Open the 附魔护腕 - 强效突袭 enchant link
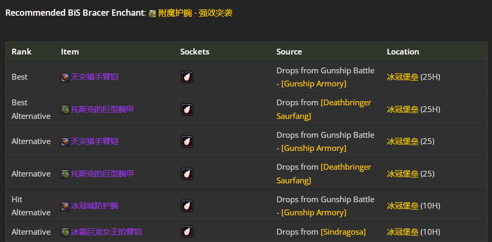 tap(195, 13)
